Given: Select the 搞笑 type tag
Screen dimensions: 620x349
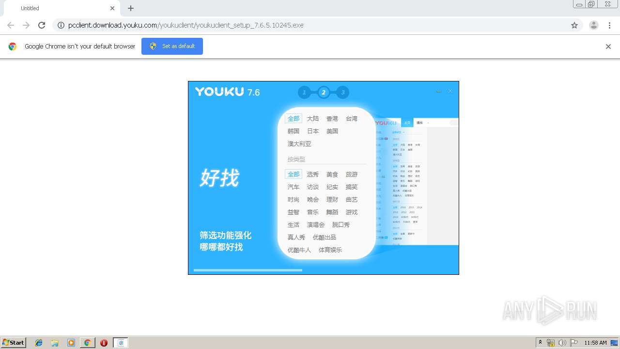Looking at the screenshot, I should 352,187.
